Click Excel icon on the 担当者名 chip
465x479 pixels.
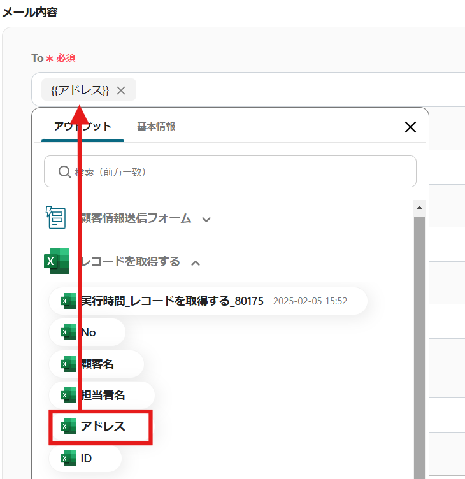coord(68,396)
